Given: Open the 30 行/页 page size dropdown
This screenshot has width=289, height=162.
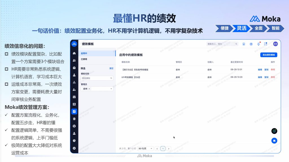Looking at the screenshot, I should tap(146, 148).
